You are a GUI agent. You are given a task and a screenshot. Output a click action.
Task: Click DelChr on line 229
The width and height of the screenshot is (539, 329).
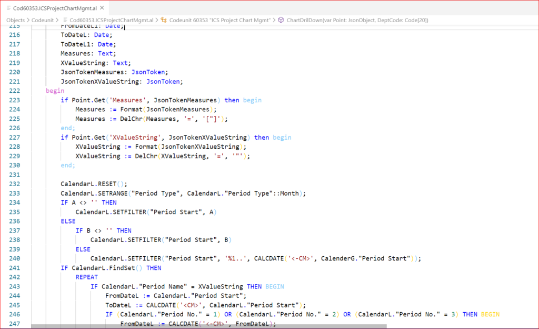[x=146, y=156]
